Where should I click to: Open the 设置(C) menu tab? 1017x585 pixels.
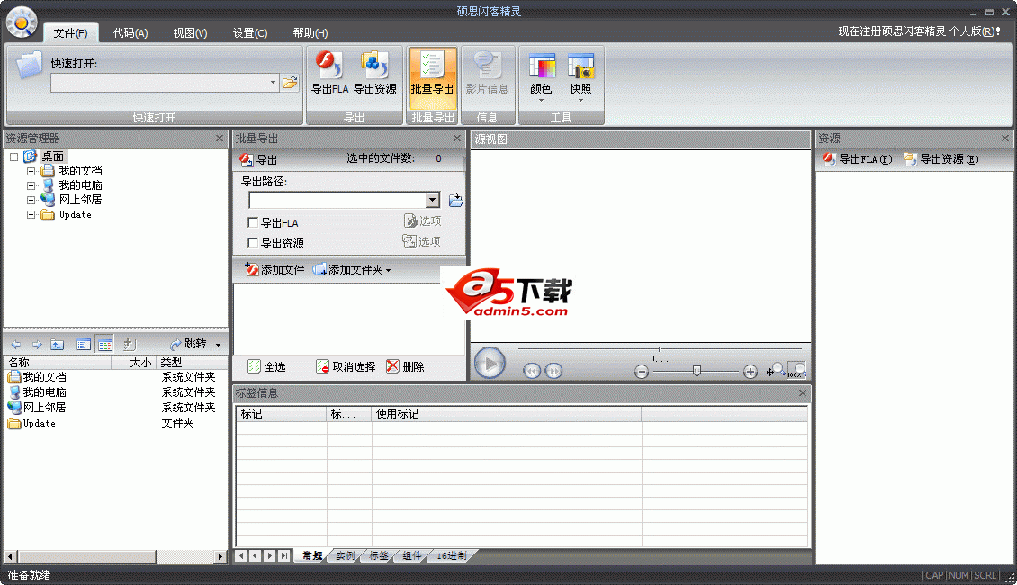[250, 33]
